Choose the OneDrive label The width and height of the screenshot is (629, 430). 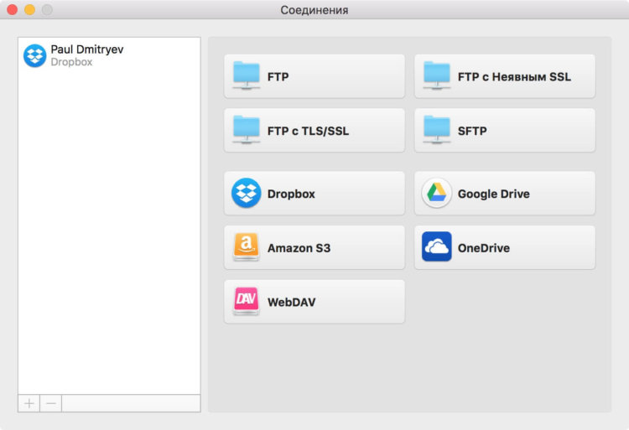pos(484,248)
